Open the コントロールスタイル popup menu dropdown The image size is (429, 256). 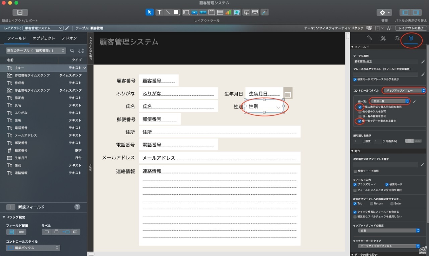(x=404, y=91)
